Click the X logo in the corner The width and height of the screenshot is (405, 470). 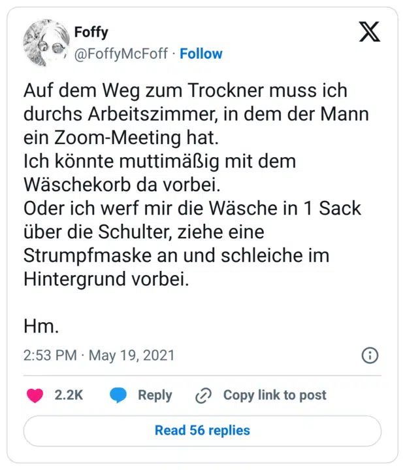[x=369, y=32]
